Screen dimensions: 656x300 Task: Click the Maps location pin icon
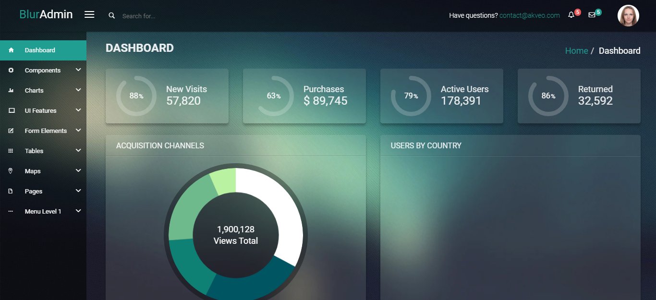pos(12,171)
